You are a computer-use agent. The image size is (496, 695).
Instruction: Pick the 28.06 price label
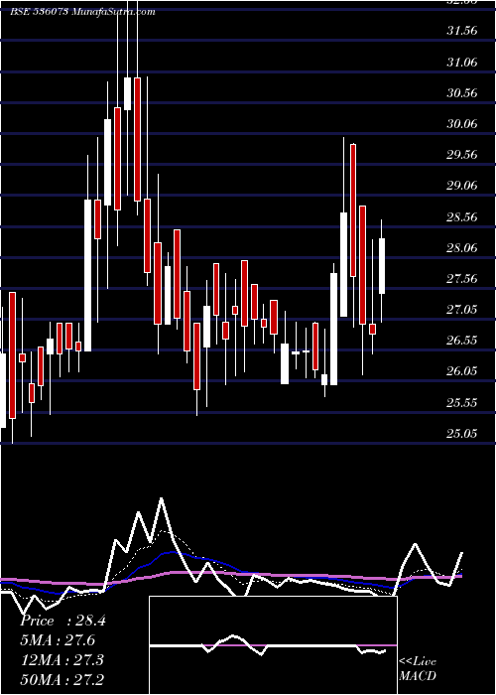point(462,247)
